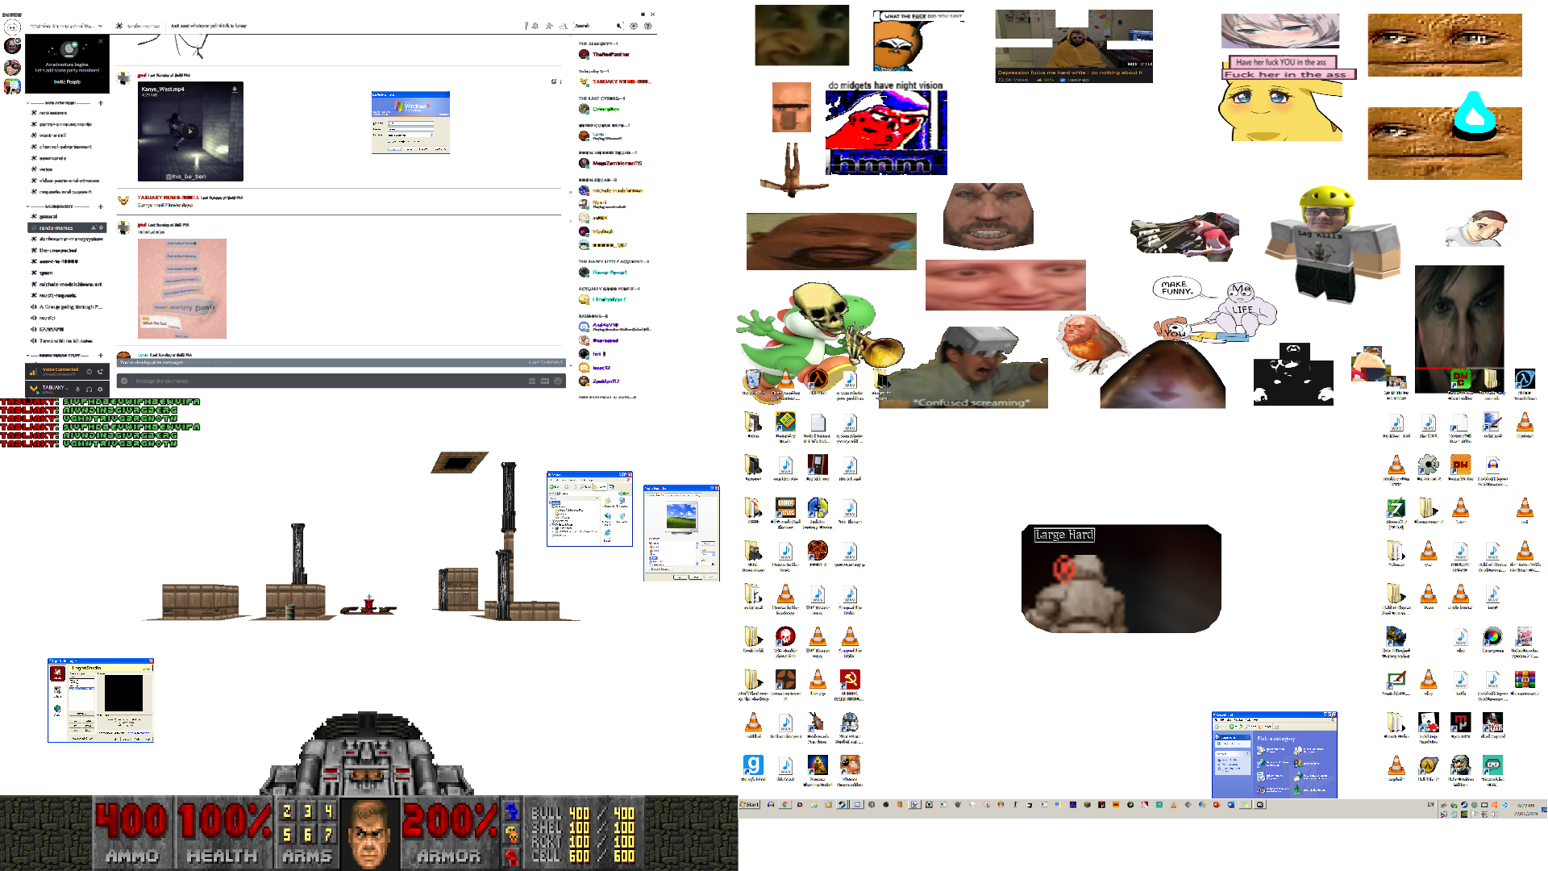Click the Invite People button
This screenshot has height=871, width=1548.
[x=67, y=81]
